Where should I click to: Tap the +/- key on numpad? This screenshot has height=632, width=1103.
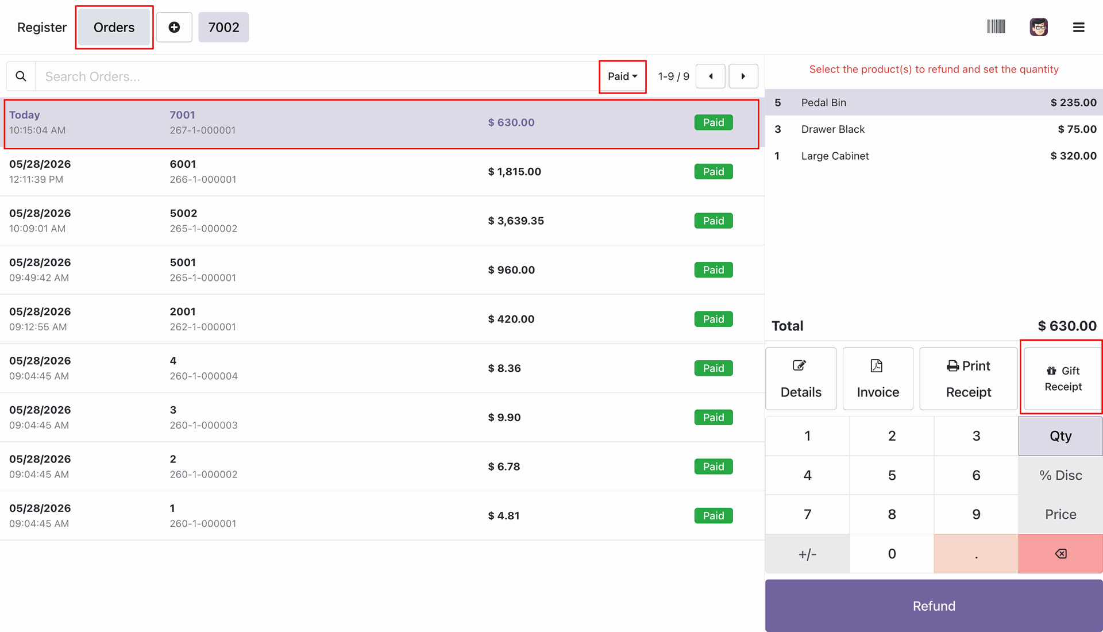807,554
